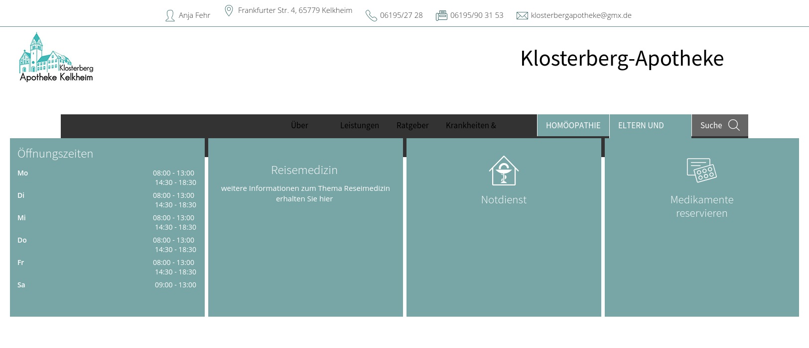Click the fax machine icon
The width and height of the screenshot is (809, 348).
click(x=441, y=16)
